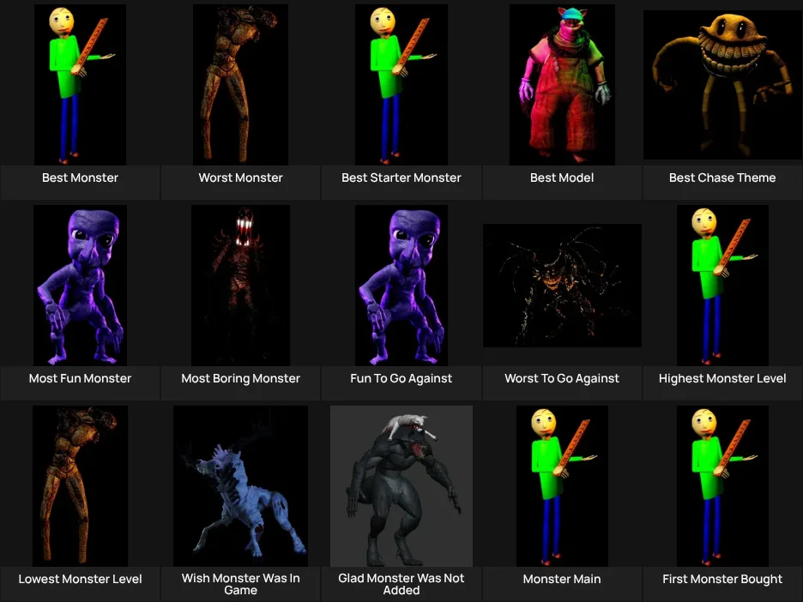Open the Baldi image above Best Starter Monster
The image size is (803, 602).
click(401, 84)
